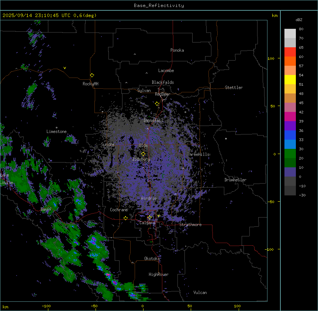Click the Innisfail city label
The height and width of the screenshot is (311, 318).
[x=153, y=120]
